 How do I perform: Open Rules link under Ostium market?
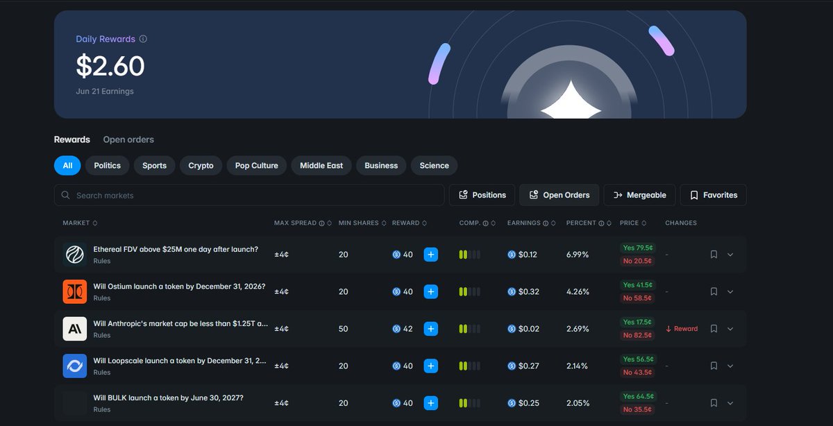coord(102,298)
